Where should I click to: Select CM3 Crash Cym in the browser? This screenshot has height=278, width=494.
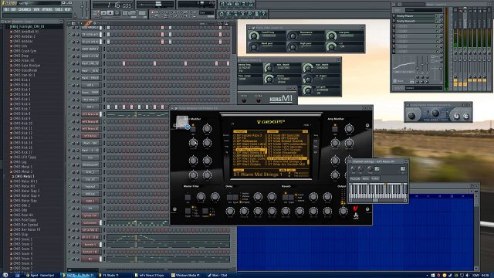click(25, 51)
